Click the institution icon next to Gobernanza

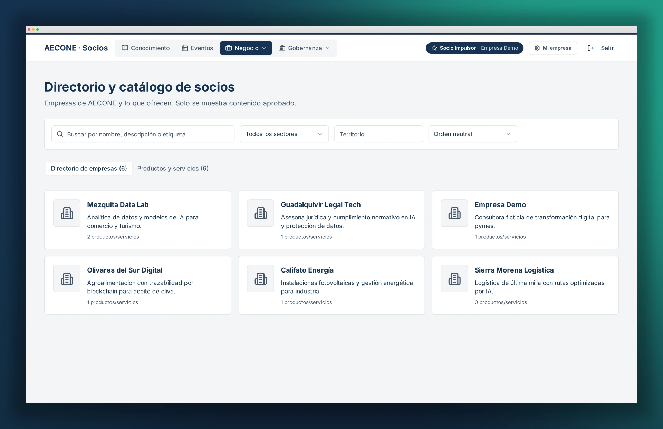coord(282,48)
